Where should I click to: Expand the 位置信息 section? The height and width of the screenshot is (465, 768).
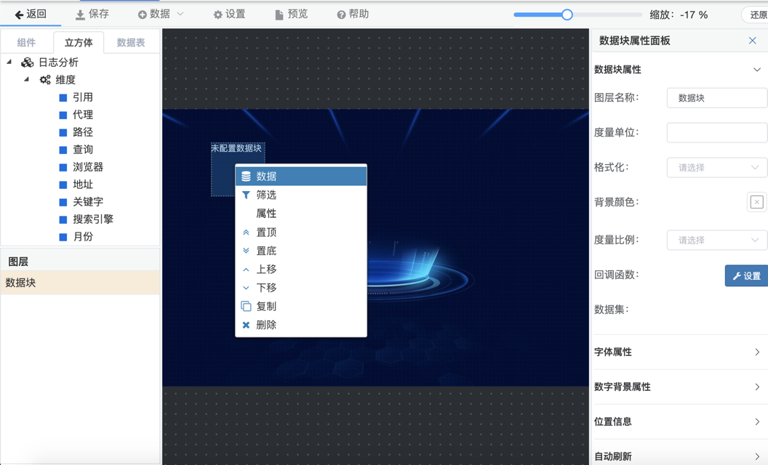pyautogui.click(x=678, y=422)
